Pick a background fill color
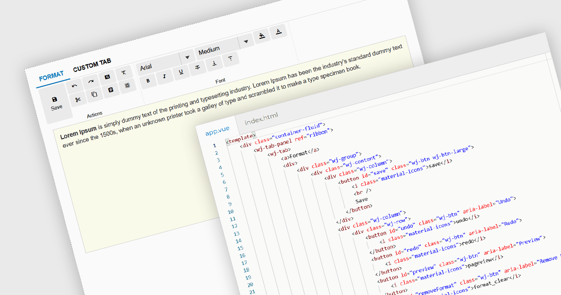The width and height of the screenshot is (561, 295). pos(261,36)
